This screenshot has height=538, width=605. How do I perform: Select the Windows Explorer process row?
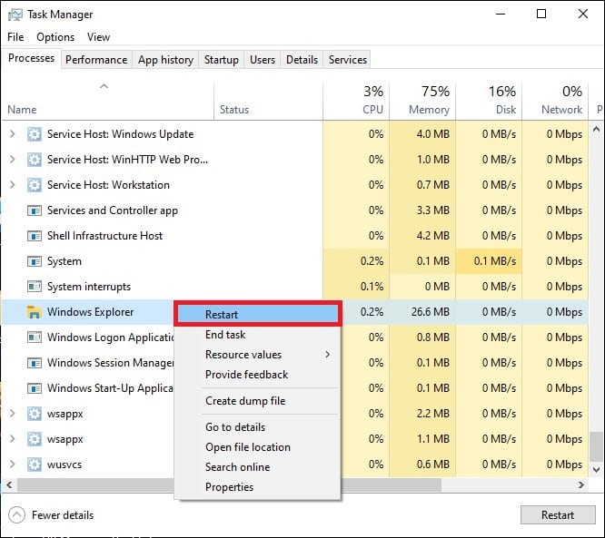coord(295,312)
